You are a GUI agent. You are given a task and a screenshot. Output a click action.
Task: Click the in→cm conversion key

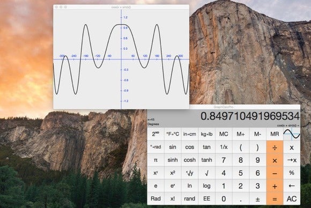click(x=190, y=134)
